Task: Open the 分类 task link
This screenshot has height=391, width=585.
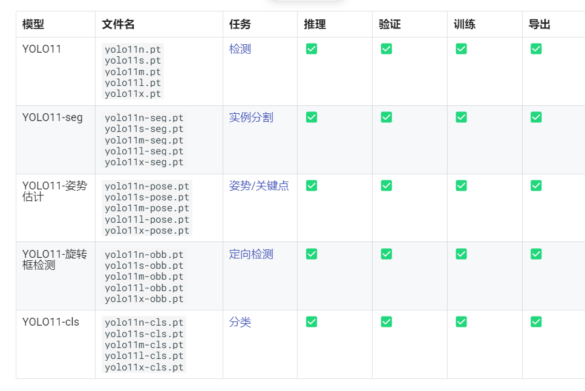Action: [x=240, y=322]
